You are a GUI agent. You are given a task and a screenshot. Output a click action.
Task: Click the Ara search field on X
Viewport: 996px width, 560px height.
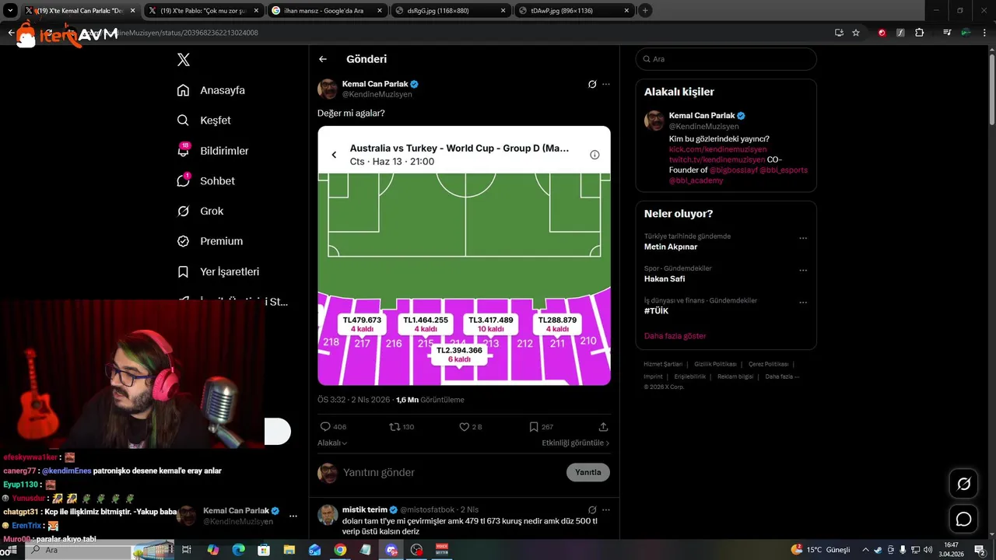[726, 59]
